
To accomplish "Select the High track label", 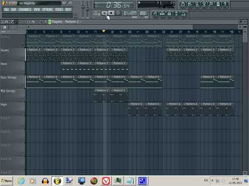I will pyautogui.click(x=4, y=104).
